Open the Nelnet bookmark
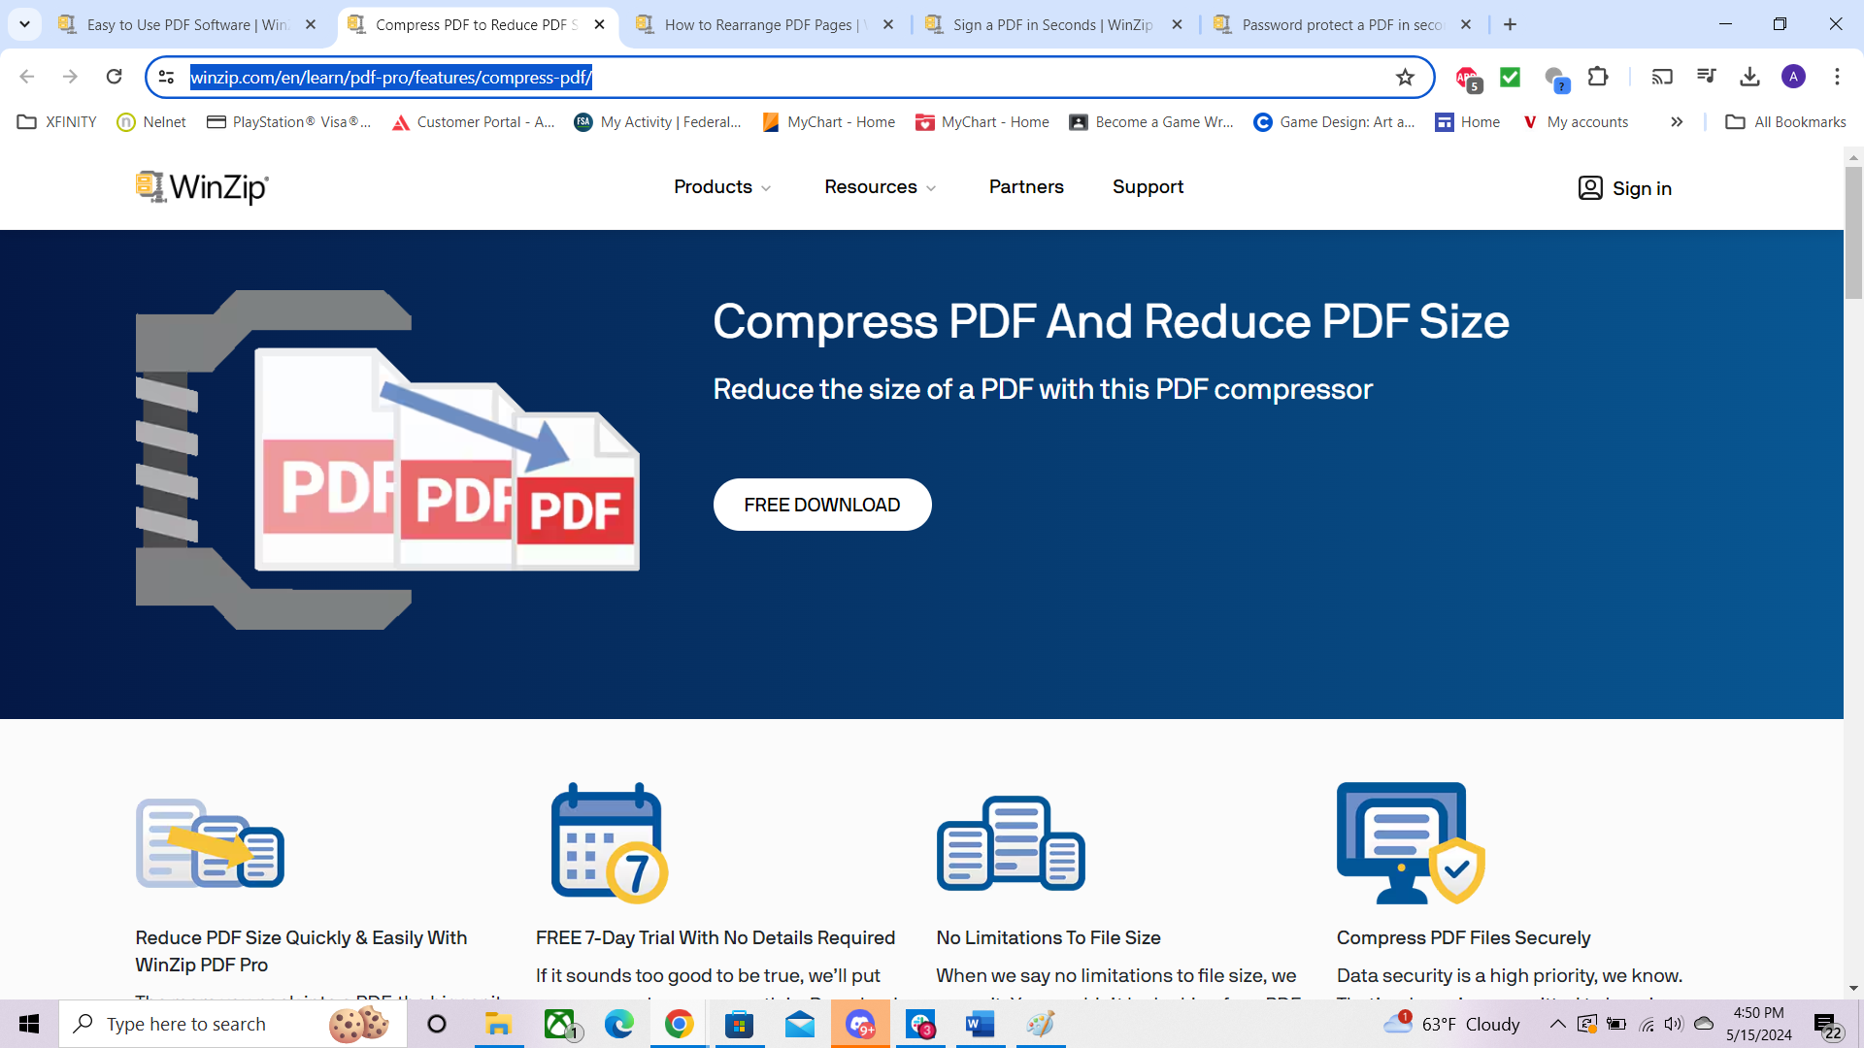This screenshot has width=1864, height=1048. coord(150,121)
